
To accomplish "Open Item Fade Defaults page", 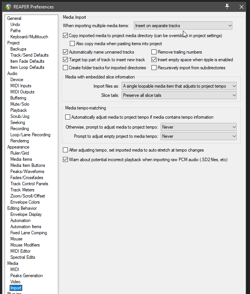I will 27,61.
